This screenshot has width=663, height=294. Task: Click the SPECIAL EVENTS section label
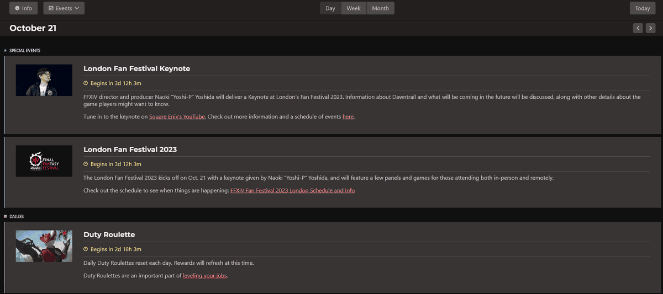point(25,51)
